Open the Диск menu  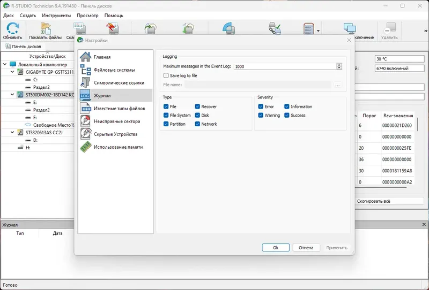(x=9, y=16)
